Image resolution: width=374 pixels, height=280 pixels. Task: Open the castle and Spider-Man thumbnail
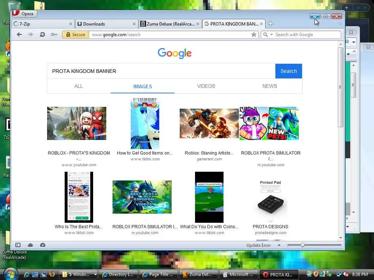pyautogui.click(x=77, y=123)
